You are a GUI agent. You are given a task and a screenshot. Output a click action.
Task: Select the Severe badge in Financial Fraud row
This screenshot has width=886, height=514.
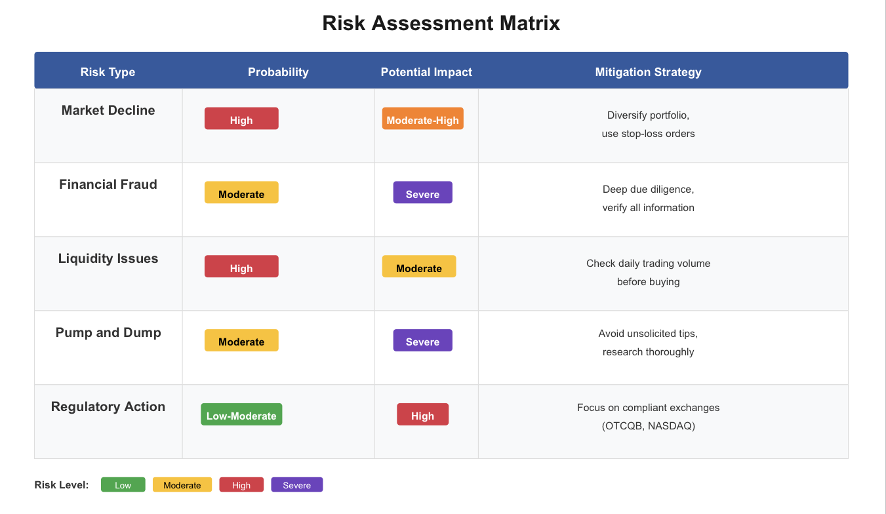[x=423, y=193]
